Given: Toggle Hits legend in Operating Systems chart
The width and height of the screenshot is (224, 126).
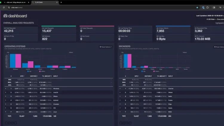Looking at the screenshot, I should point(29,72).
